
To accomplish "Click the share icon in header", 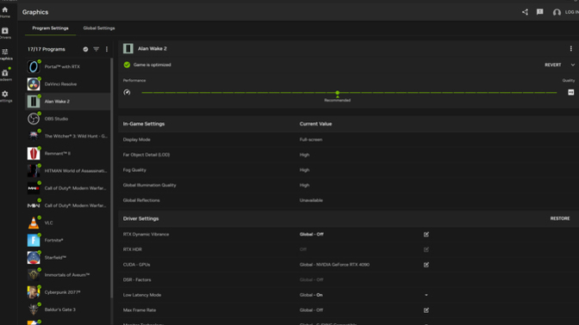I will coord(525,12).
